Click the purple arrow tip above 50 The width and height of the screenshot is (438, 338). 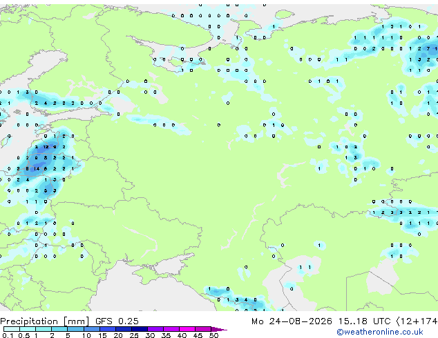[219, 329]
